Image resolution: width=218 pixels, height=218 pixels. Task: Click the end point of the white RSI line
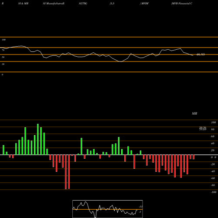193,55
